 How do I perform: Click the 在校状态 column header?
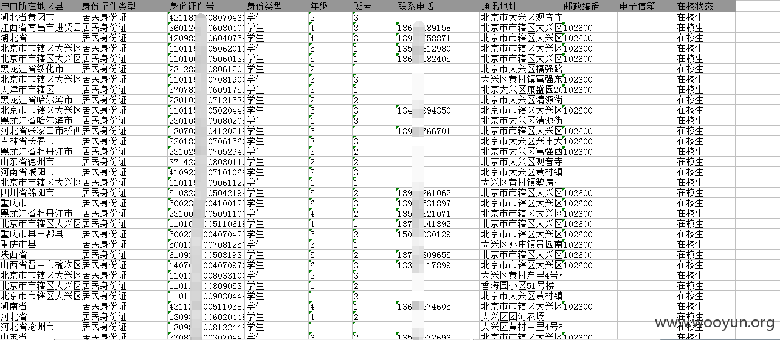pos(705,7)
